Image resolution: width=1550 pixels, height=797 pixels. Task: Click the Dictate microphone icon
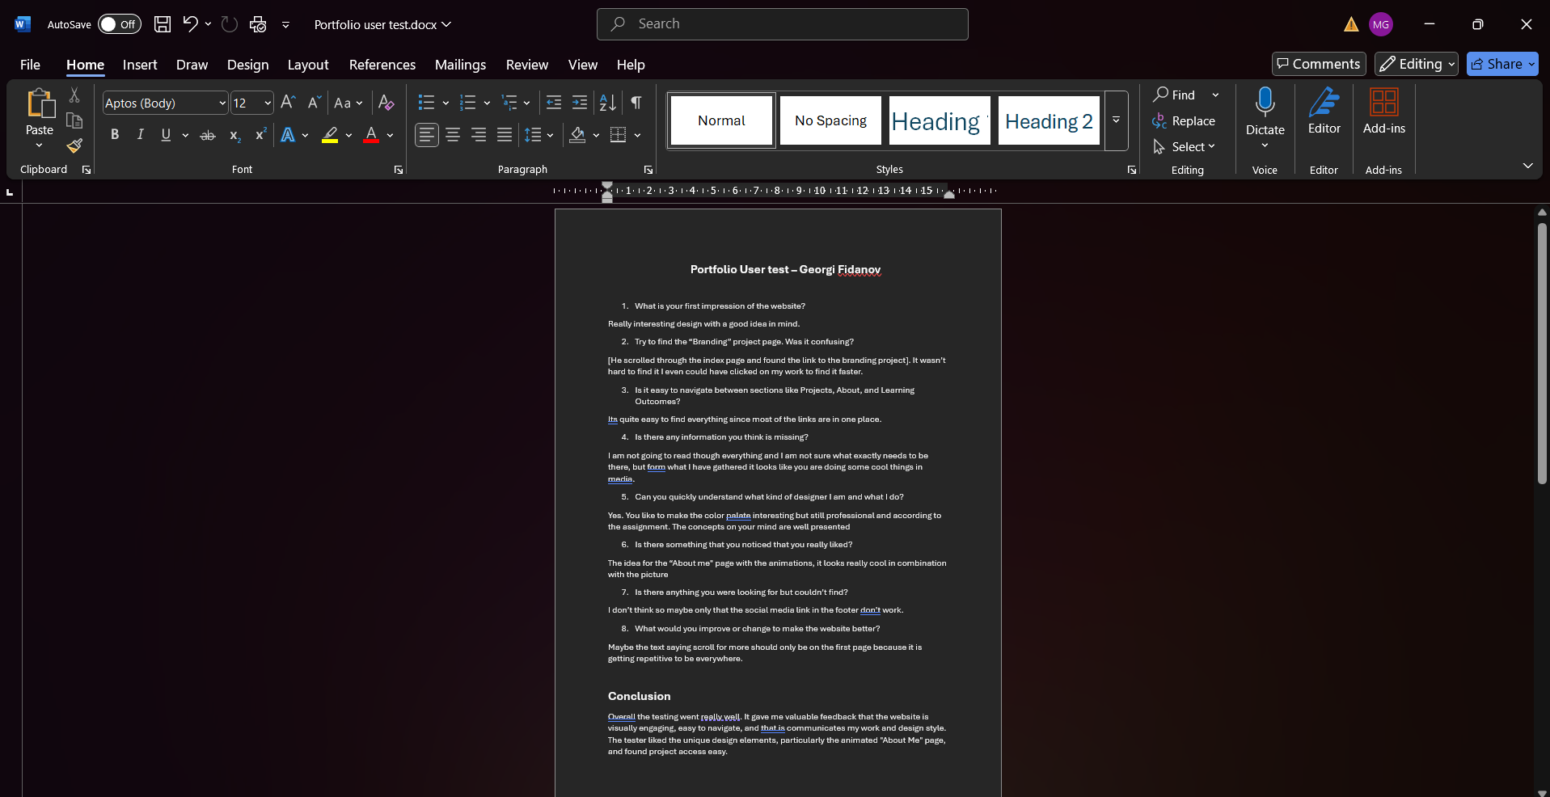pyautogui.click(x=1265, y=103)
